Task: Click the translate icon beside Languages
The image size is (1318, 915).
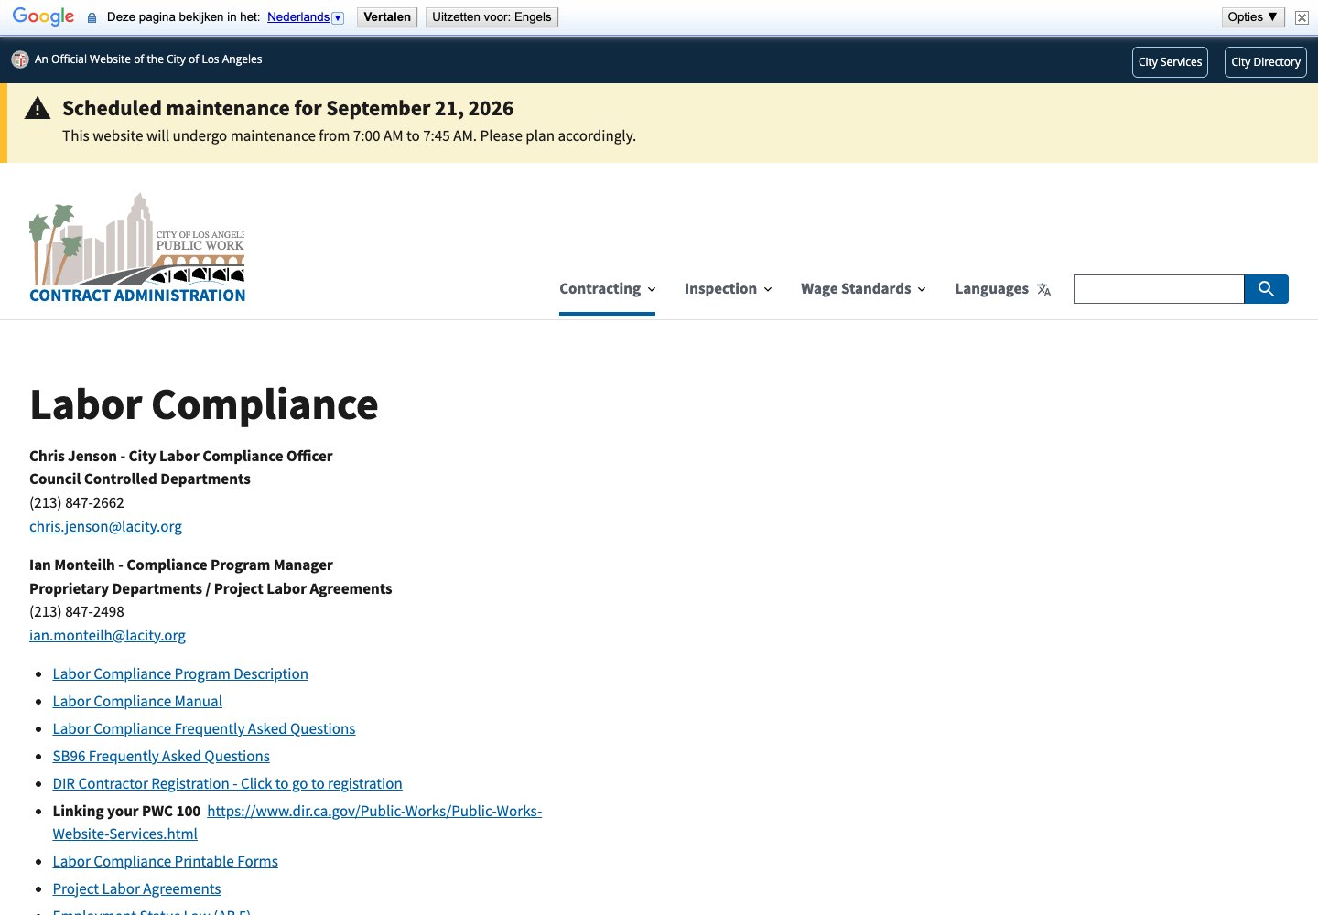Action: (1043, 290)
